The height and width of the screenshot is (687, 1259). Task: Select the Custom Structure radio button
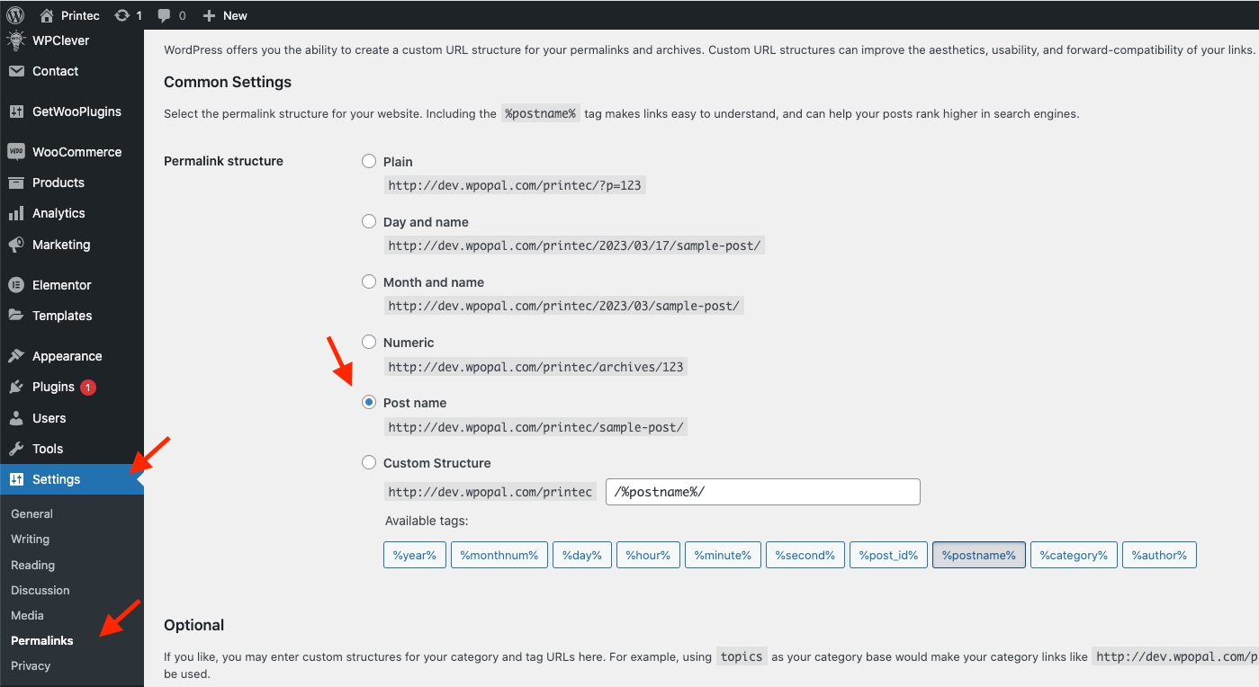coord(369,463)
